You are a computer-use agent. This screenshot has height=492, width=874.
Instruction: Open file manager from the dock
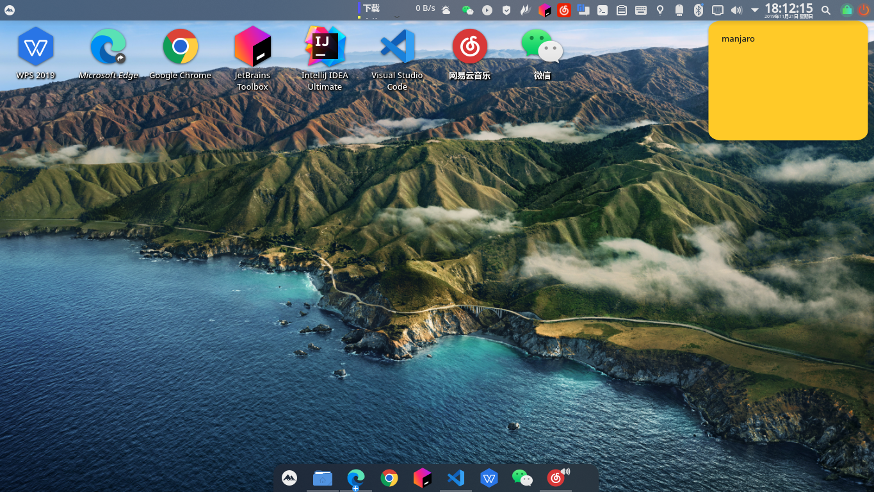323,478
